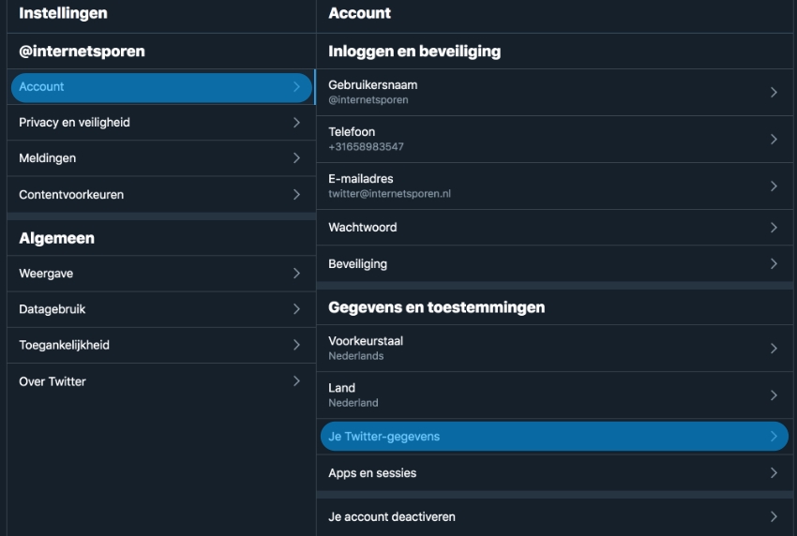Click the arrow on the Contentvoorkeuren row
The image size is (797, 536).
(x=296, y=195)
